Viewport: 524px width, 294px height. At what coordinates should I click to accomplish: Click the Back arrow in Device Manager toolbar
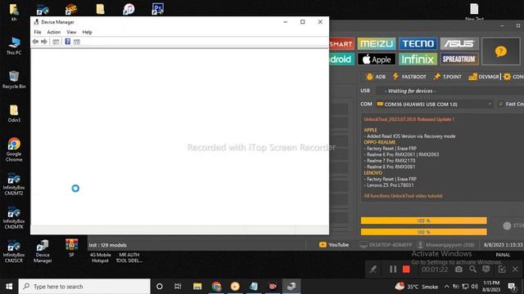click(x=35, y=42)
